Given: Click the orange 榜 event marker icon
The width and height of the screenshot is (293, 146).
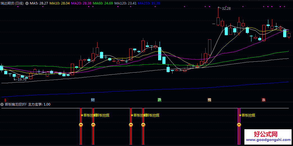Looking at the screenshot, I should [209, 100].
